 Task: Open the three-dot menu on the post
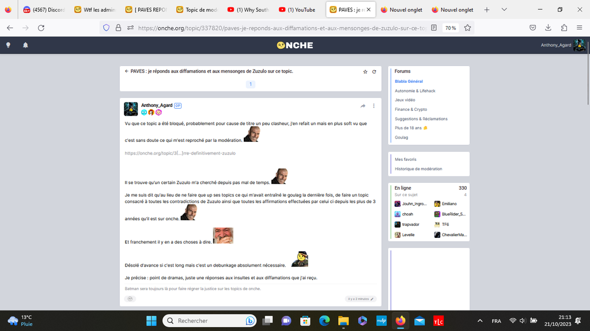374,106
